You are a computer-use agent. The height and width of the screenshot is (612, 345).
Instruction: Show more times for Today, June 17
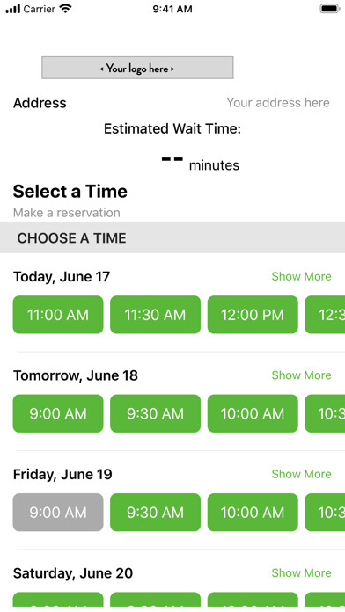pyautogui.click(x=301, y=276)
